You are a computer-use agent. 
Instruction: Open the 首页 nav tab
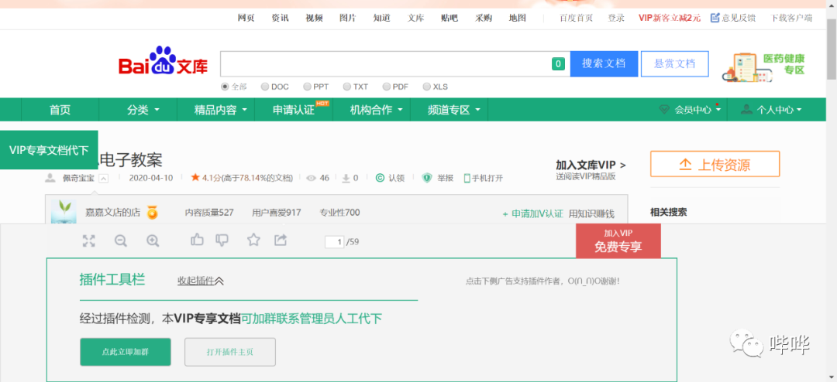tap(60, 110)
